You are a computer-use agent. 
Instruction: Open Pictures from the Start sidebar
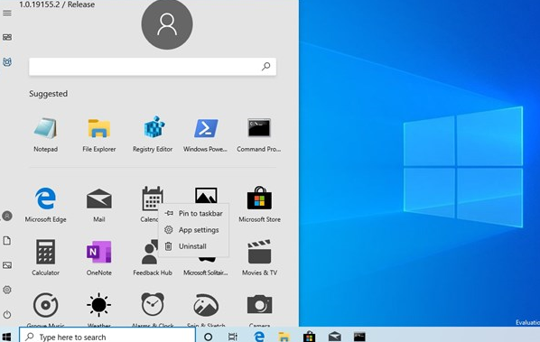point(7,265)
